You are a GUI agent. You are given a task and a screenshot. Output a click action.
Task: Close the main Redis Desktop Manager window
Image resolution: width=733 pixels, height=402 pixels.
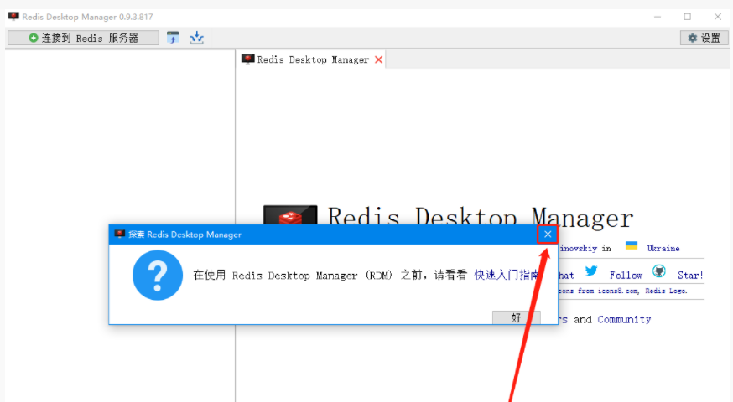(718, 17)
